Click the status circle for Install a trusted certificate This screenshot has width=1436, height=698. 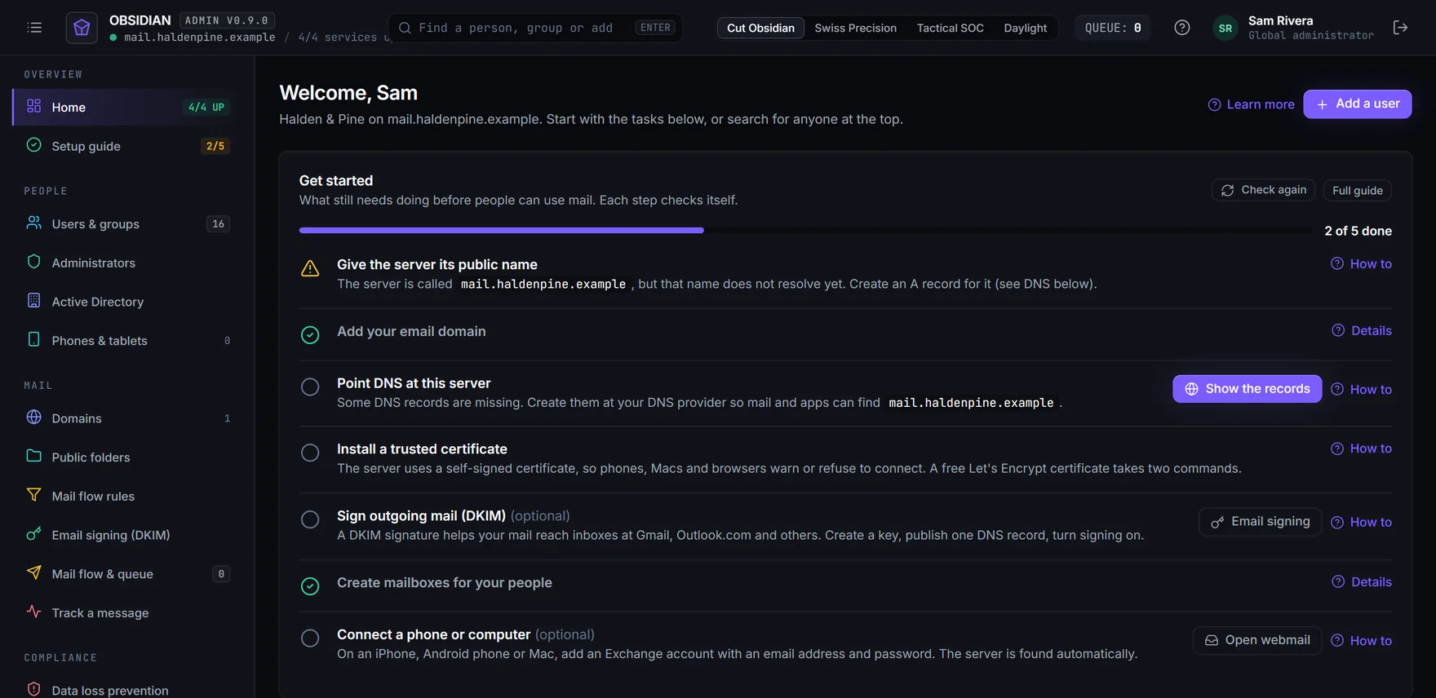tap(310, 453)
